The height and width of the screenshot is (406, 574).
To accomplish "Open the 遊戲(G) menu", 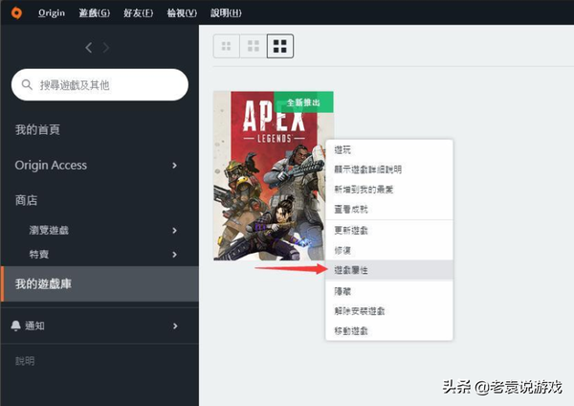I will click(93, 12).
